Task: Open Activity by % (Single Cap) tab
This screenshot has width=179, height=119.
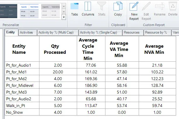Action: tap(100, 32)
